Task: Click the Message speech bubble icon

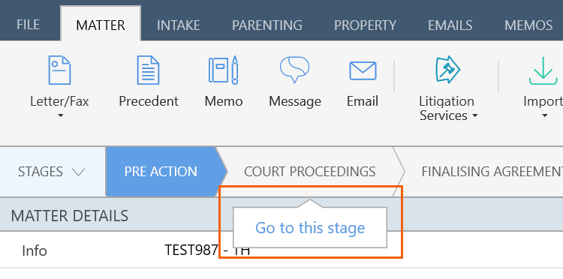Action: [294, 70]
